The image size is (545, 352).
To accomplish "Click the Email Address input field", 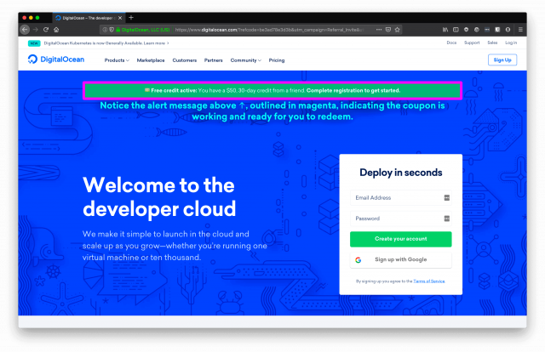I will pyautogui.click(x=401, y=198).
